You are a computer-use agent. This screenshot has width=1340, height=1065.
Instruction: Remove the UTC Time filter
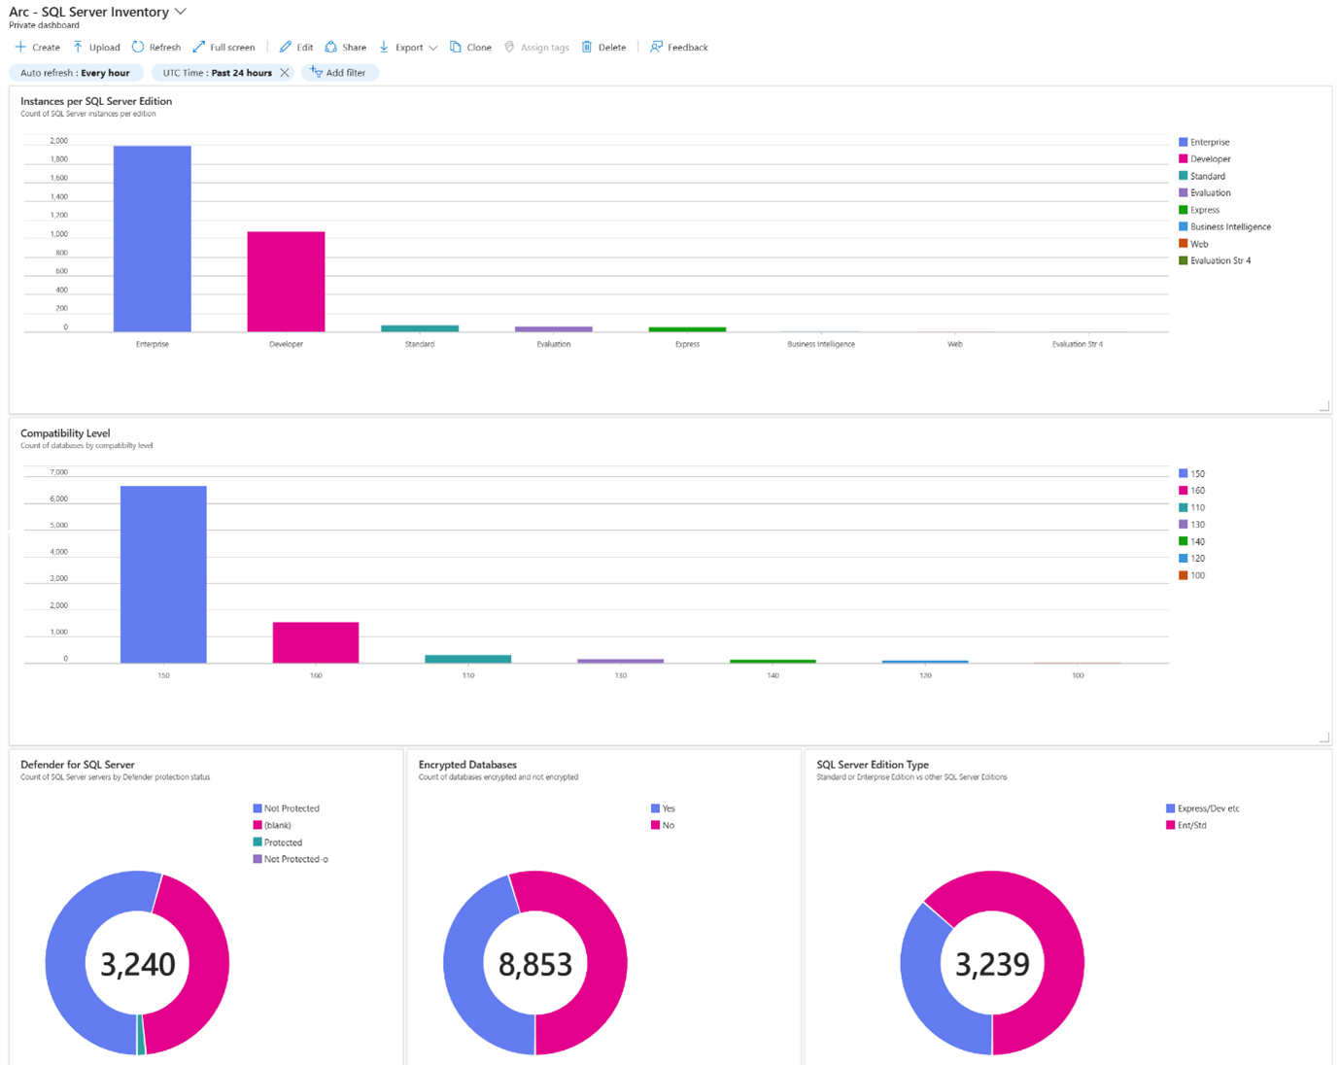(x=285, y=73)
